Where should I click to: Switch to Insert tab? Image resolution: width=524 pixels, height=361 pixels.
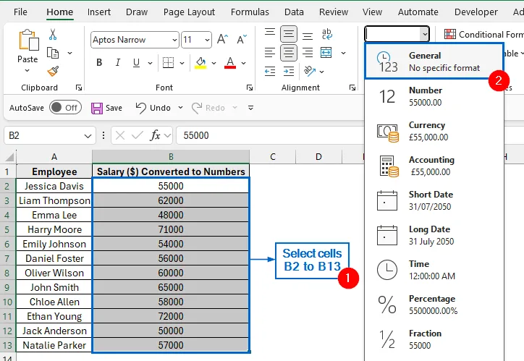click(99, 12)
